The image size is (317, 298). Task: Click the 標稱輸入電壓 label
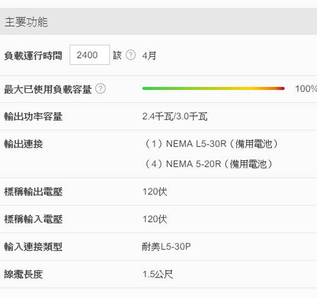click(x=33, y=219)
